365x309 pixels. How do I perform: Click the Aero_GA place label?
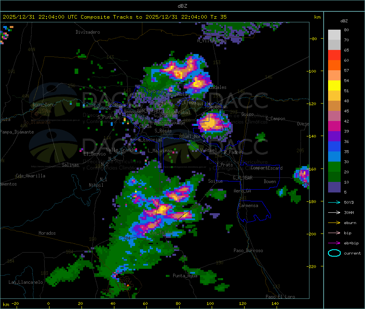(x=243, y=191)
